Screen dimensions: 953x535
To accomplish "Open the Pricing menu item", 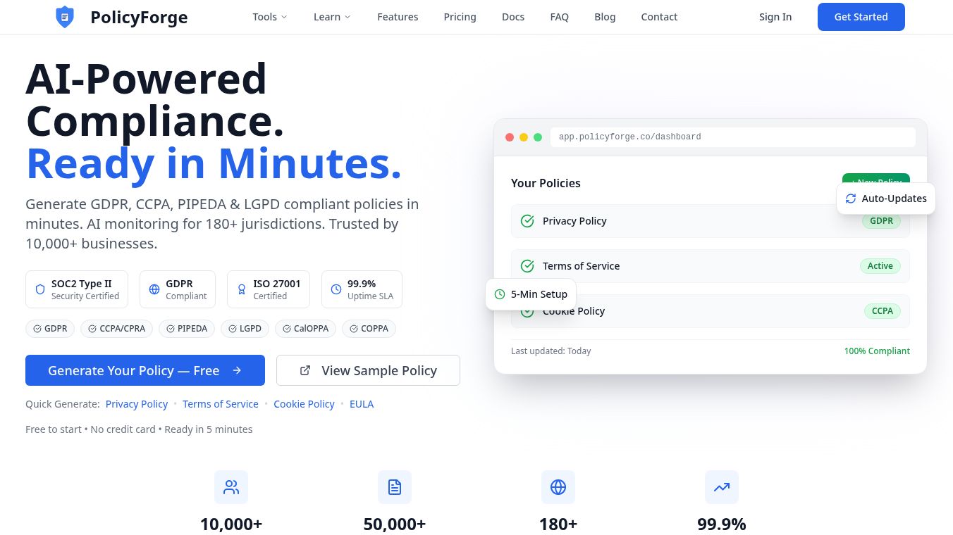I will 460,16.
